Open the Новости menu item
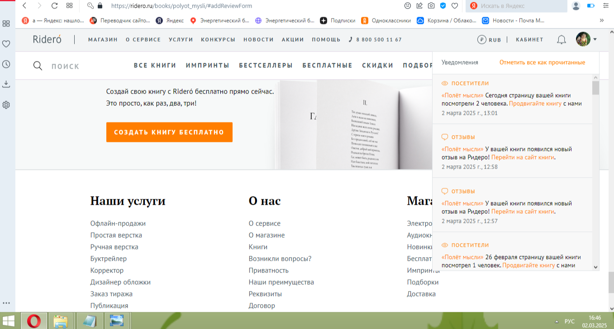The width and height of the screenshot is (614, 329). pos(258,40)
